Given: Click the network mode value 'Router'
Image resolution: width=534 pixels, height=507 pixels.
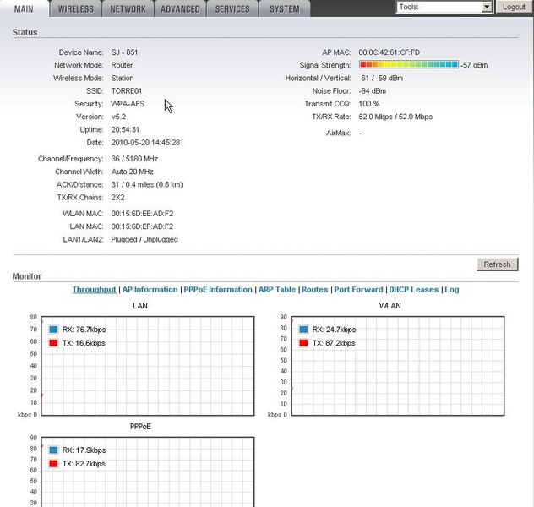Looking at the screenshot, I should tap(122, 65).
